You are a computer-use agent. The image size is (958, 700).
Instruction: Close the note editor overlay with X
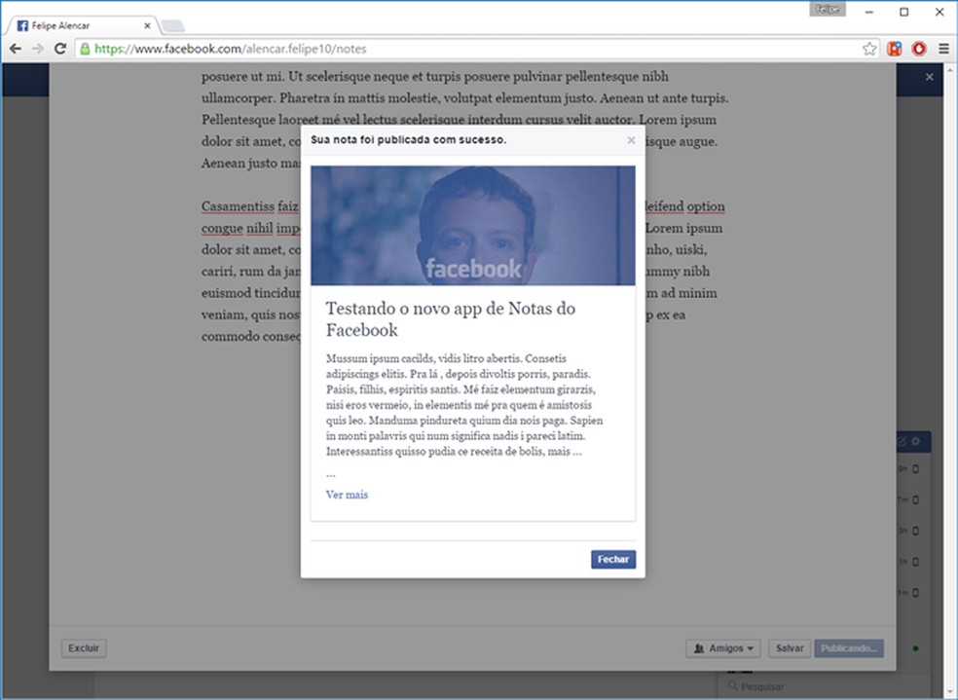click(x=930, y=77)
